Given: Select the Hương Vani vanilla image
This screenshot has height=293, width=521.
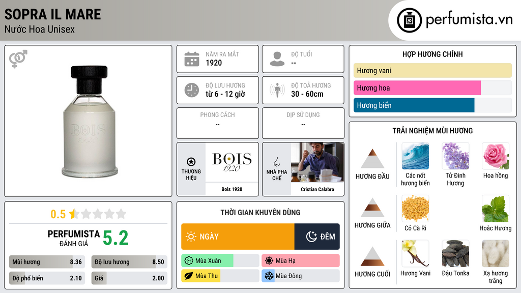Looking at the screenshot, I should (415, 253).
